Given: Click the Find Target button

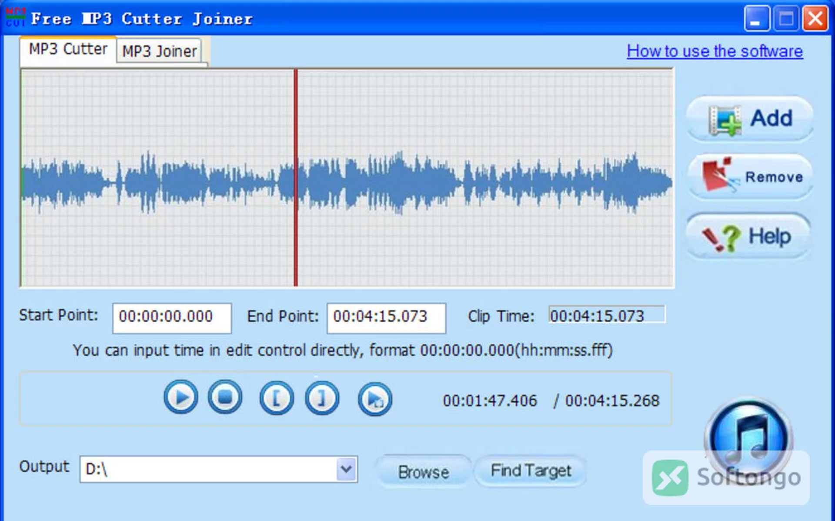Looking at the screenshot, I should pyautogui.click(x=531, y=471).
